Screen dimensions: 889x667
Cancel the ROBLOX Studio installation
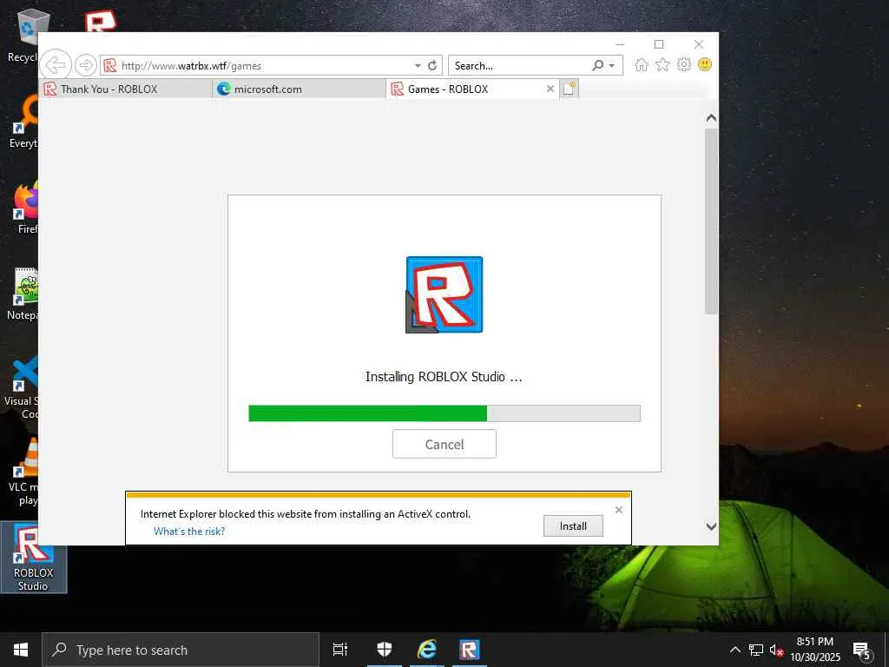444,444
